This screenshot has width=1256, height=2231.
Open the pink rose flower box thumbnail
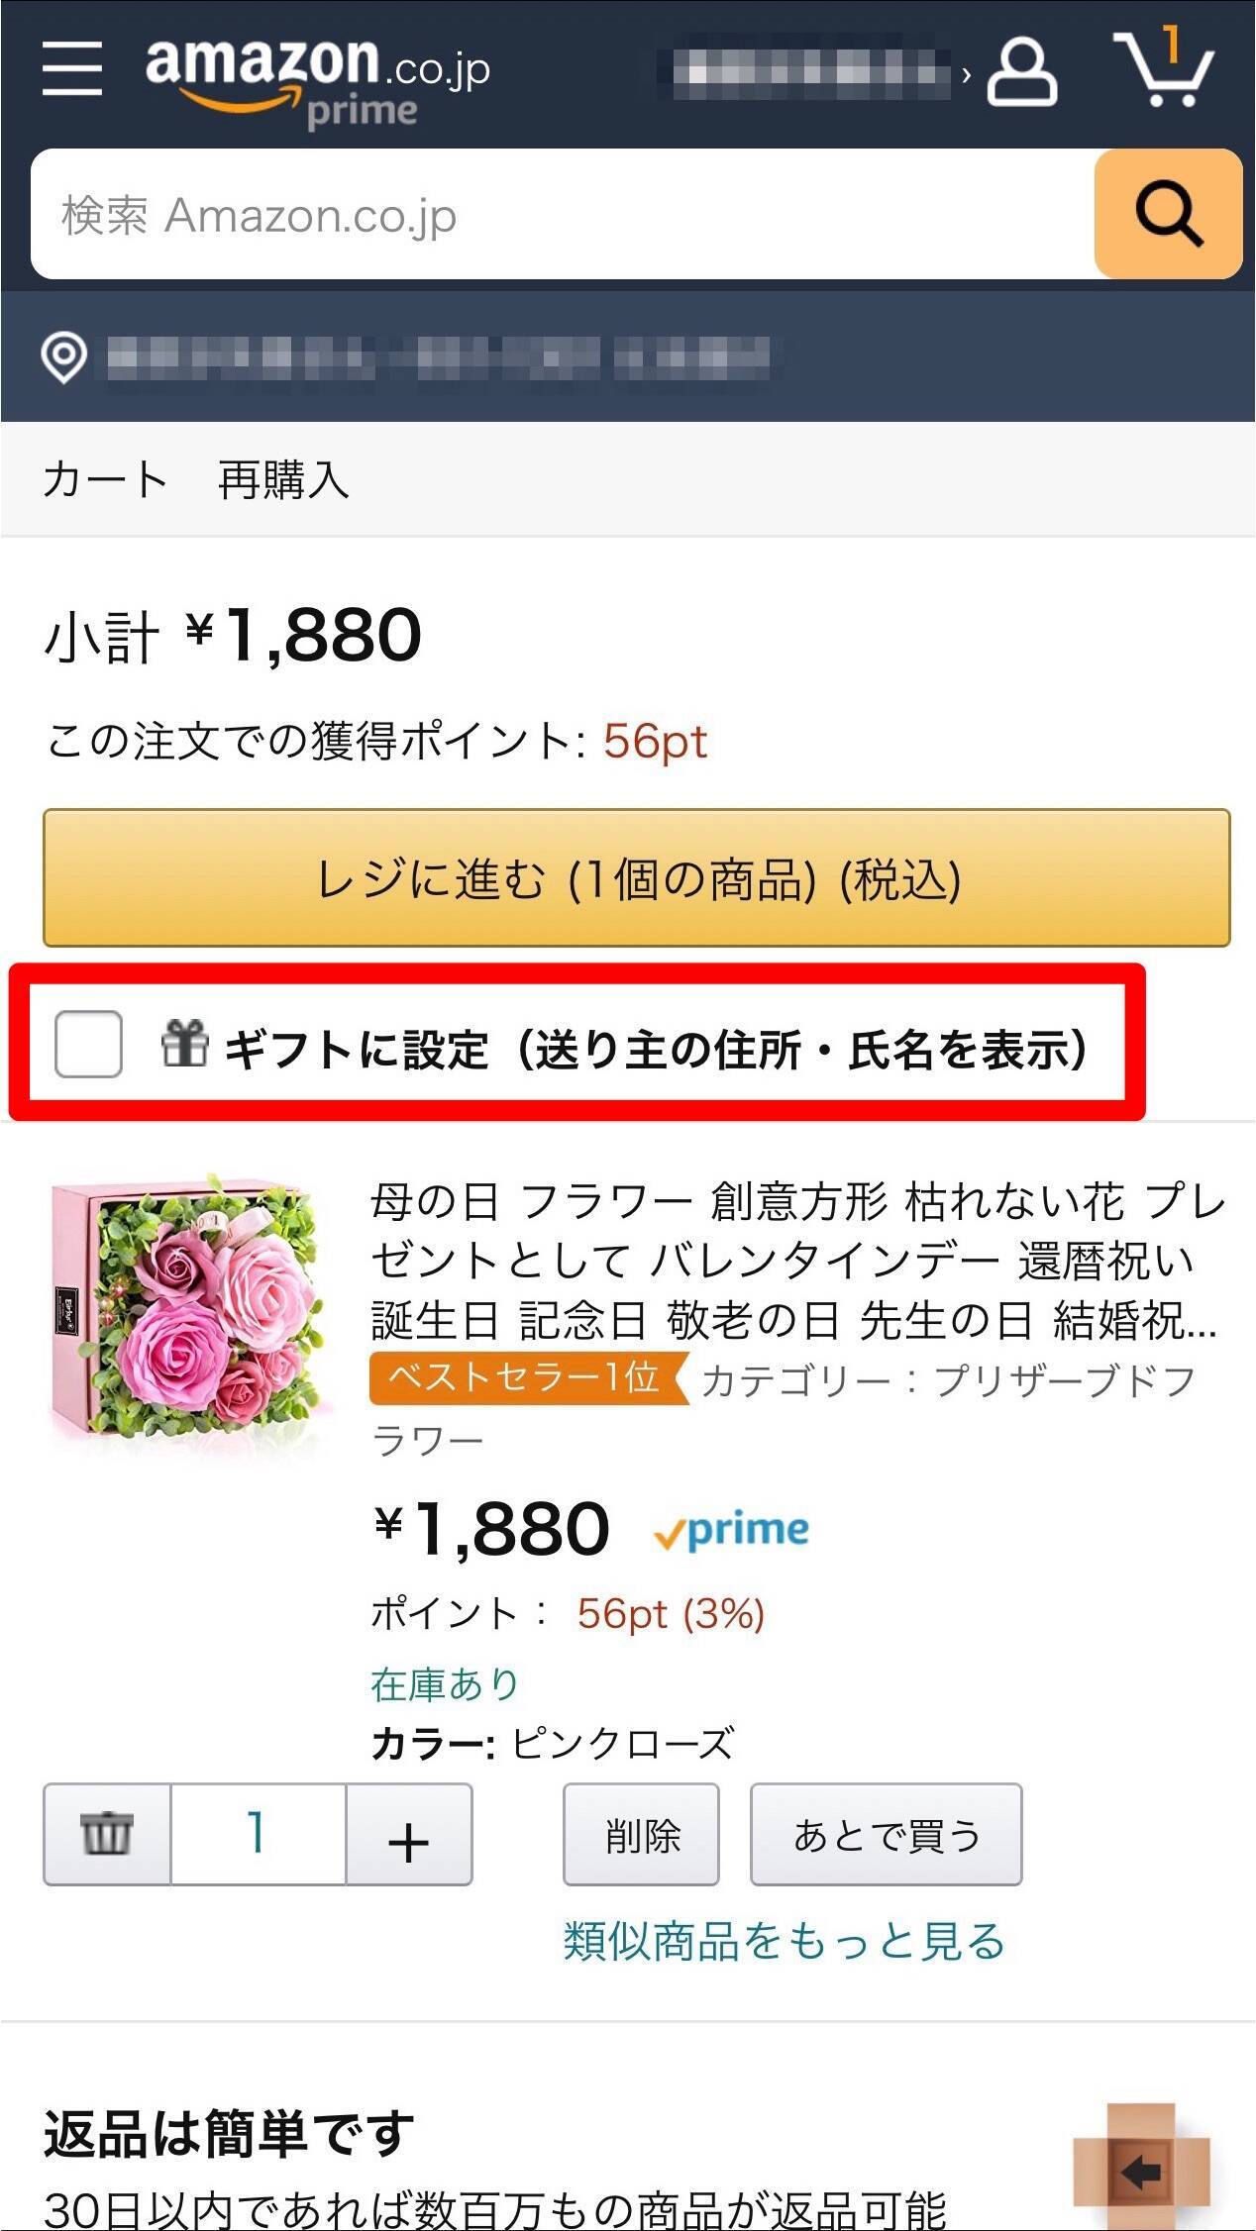[188, 1312]
